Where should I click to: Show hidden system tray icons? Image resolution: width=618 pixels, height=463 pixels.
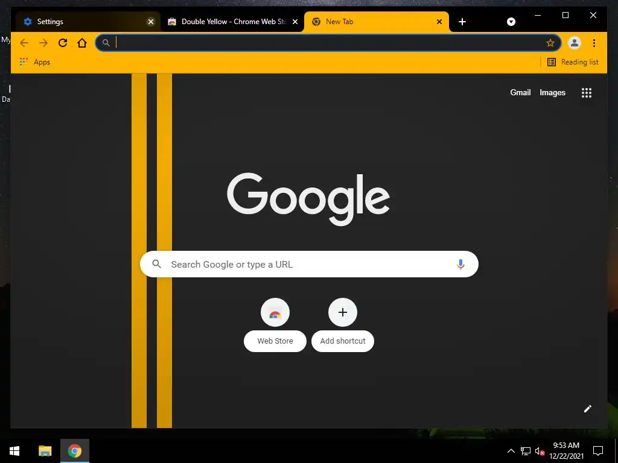pos(511,451)
